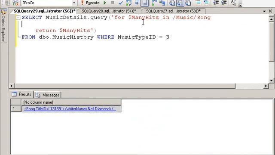This screenshot has width=275, height=155.
Task: Click the Connect toolbar icon
Action: [x=8, y=3]
